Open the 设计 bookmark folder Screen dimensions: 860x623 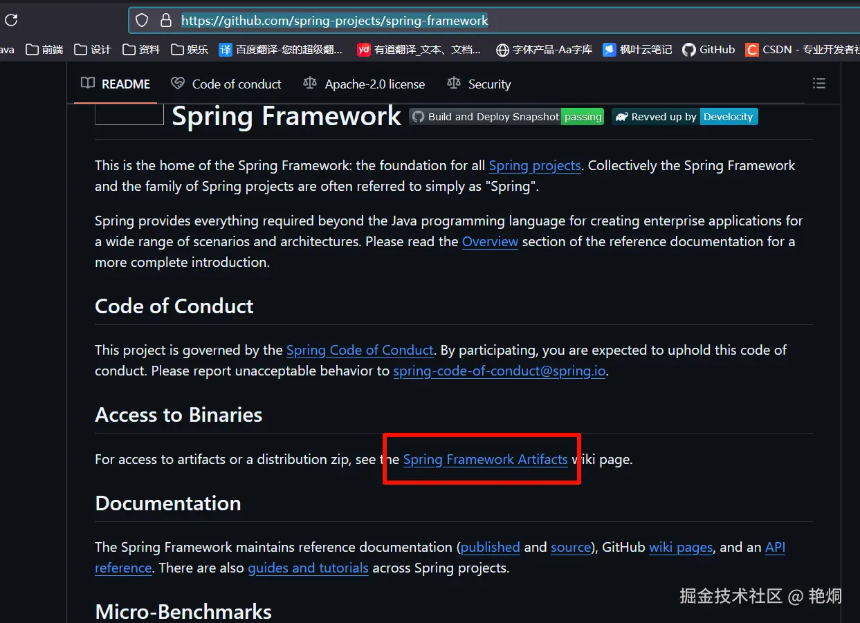click(x=93, y=49)
